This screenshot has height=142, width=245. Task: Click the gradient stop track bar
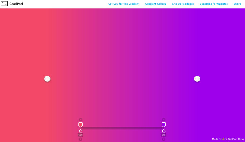(x=122, y=128)
